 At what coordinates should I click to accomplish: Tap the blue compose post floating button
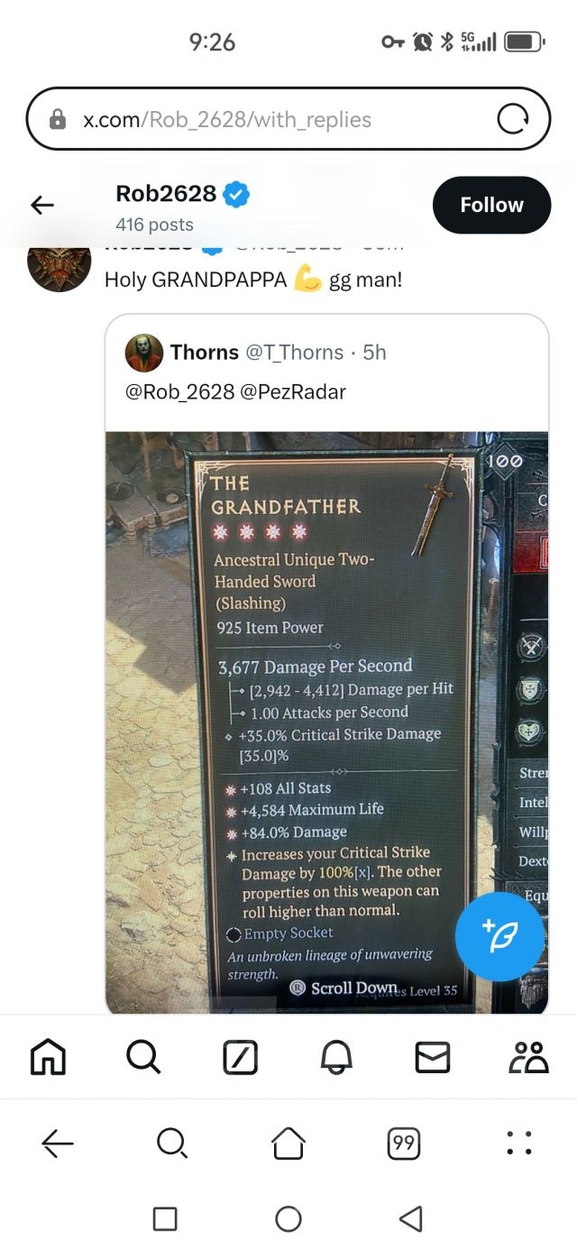499,937
